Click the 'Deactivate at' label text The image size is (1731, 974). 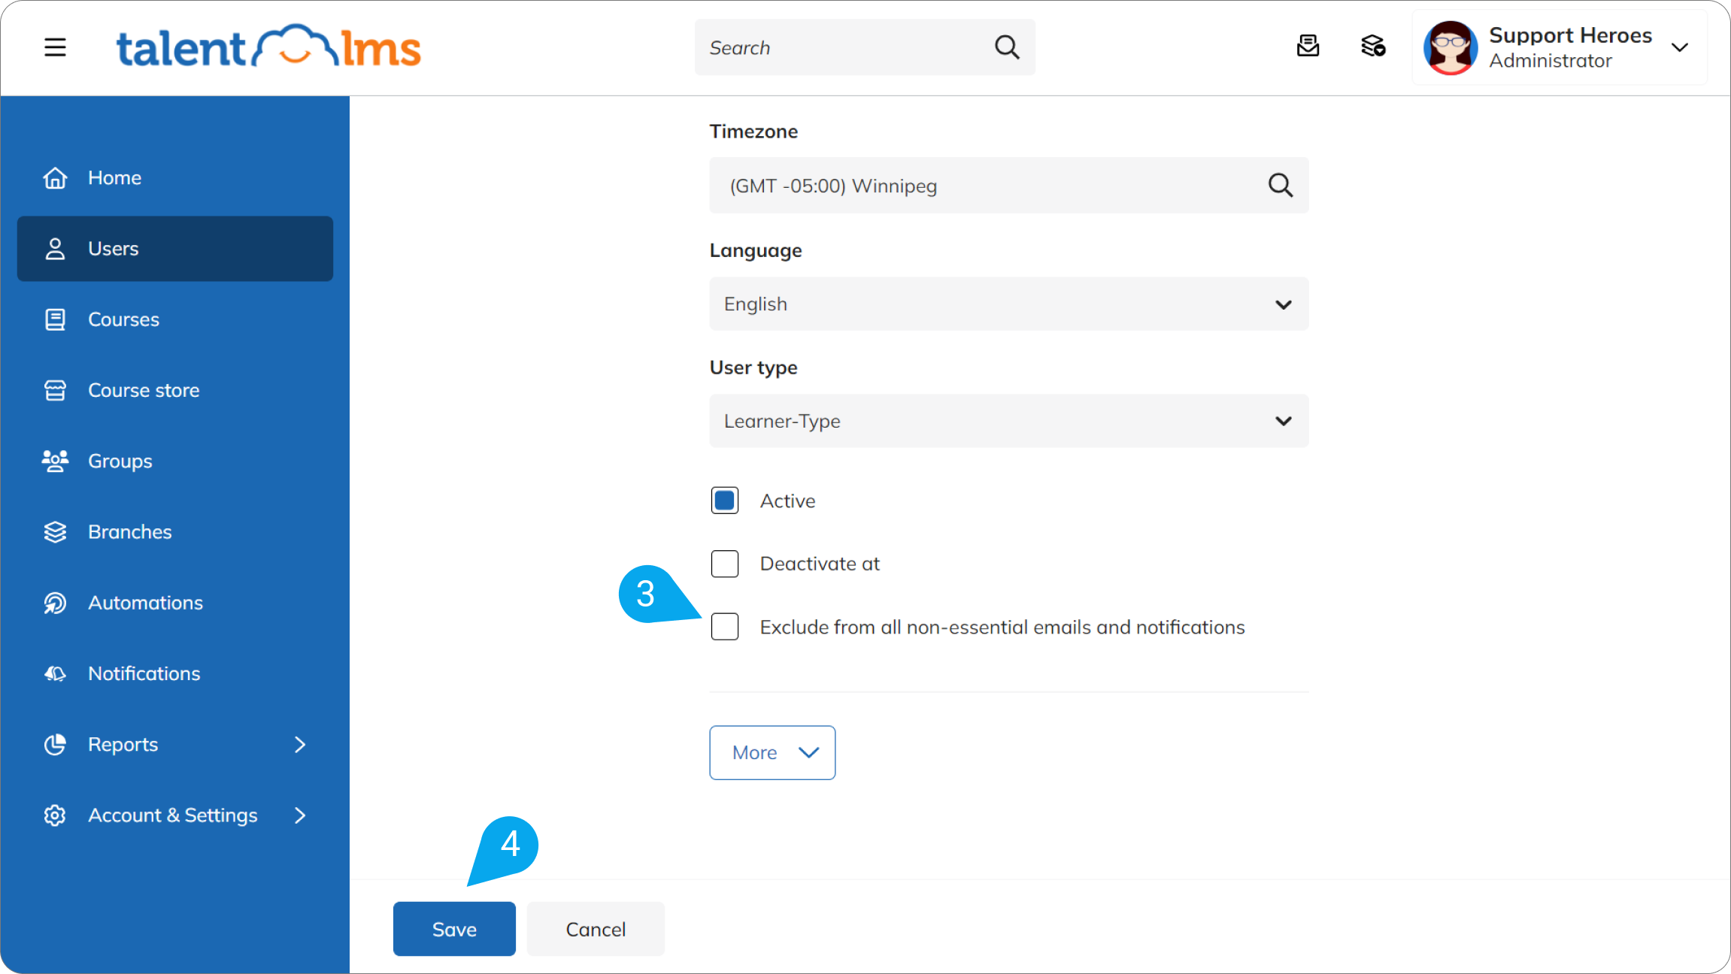[820, 564]
